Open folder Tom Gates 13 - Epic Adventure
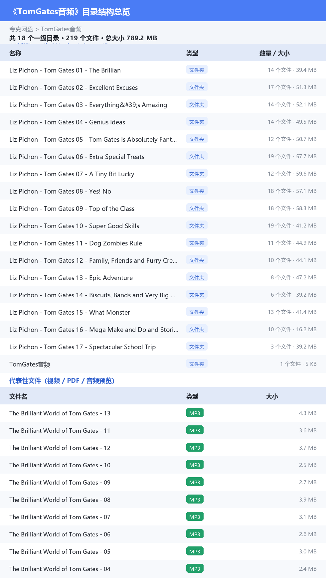The width and height of the screenshot is (326, 588). tap(163, 278)
